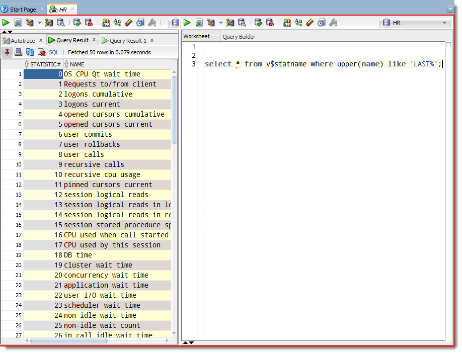Viewport: 462px width, 354px height.
Task: Click the Print icon in Query Result toolbar
Action: click(18, 52)
